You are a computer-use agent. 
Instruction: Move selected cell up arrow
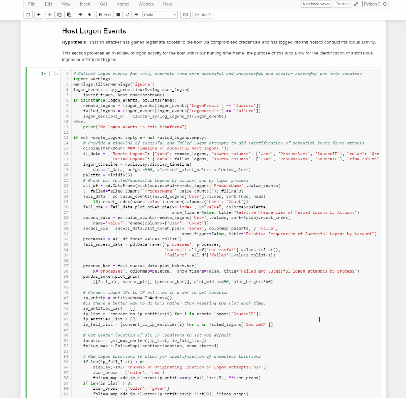[x=80, y=15]
